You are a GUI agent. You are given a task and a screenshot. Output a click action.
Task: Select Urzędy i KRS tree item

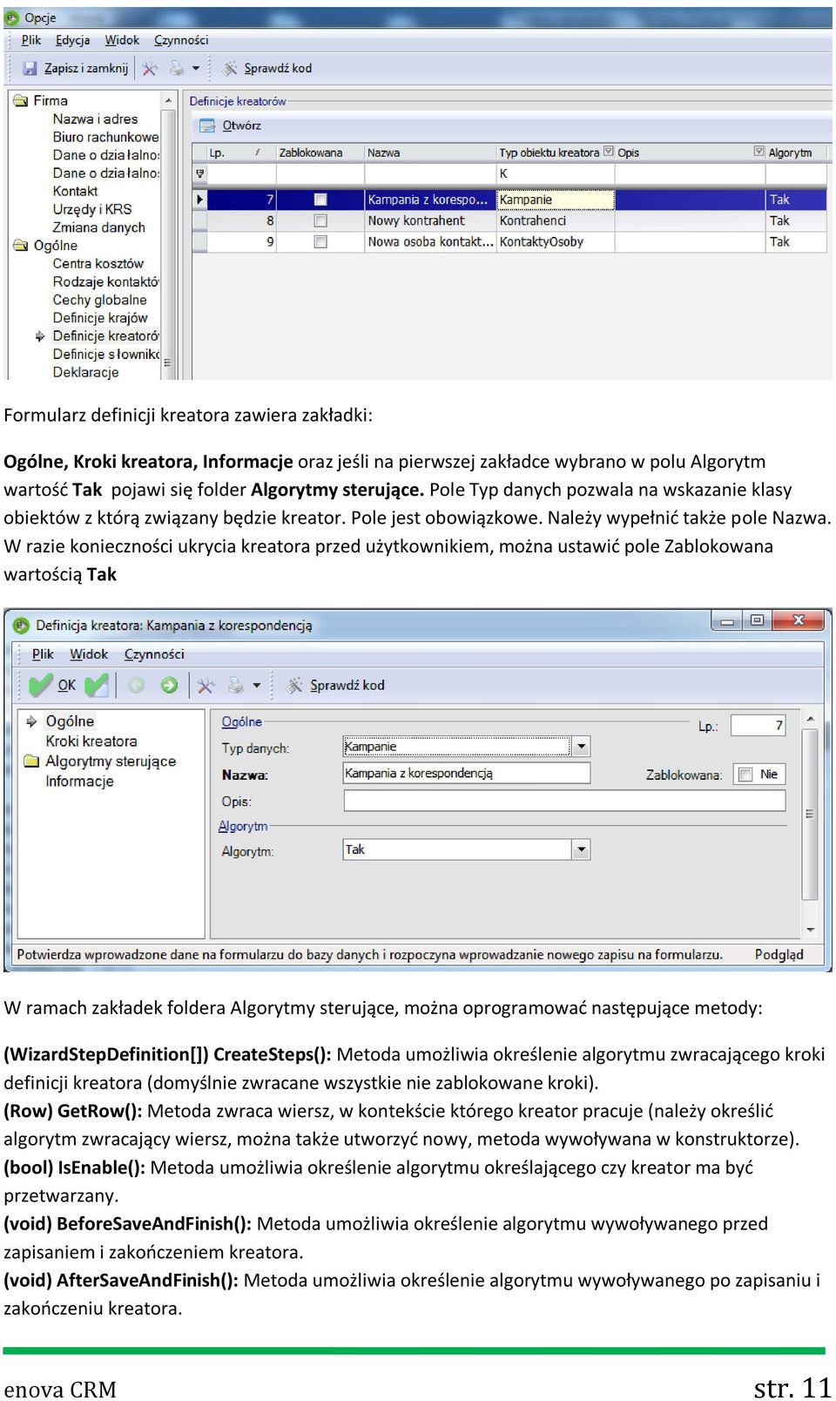[x=92, y=209]
